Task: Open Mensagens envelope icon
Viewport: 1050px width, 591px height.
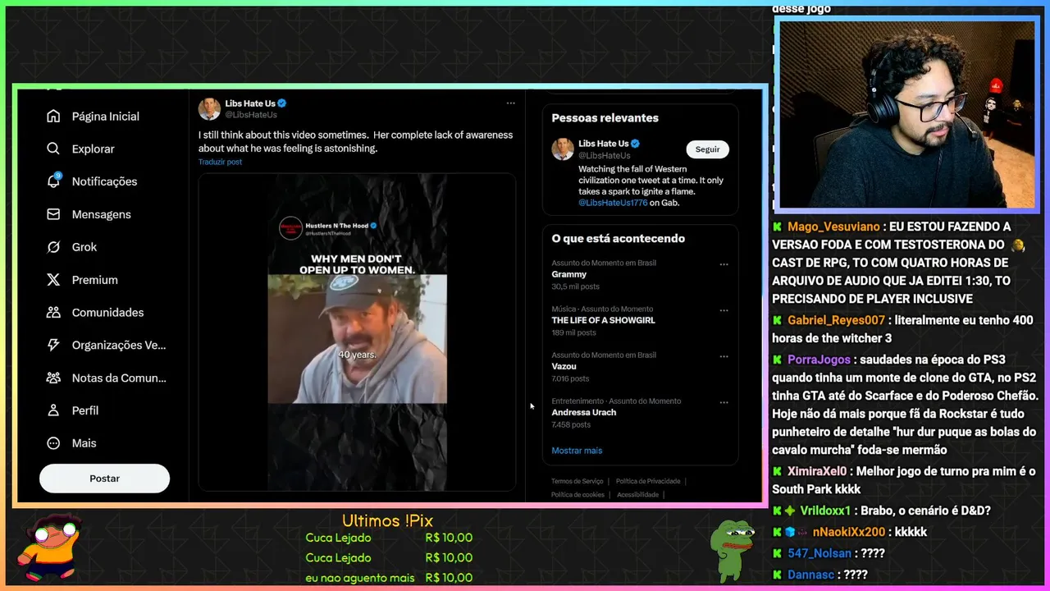Action: (x=53, y=214)
